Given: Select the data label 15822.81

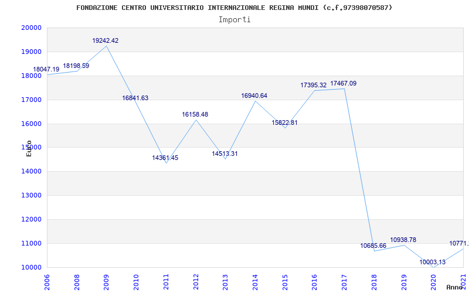Looking at the screenshot, I should click(284, 122).
